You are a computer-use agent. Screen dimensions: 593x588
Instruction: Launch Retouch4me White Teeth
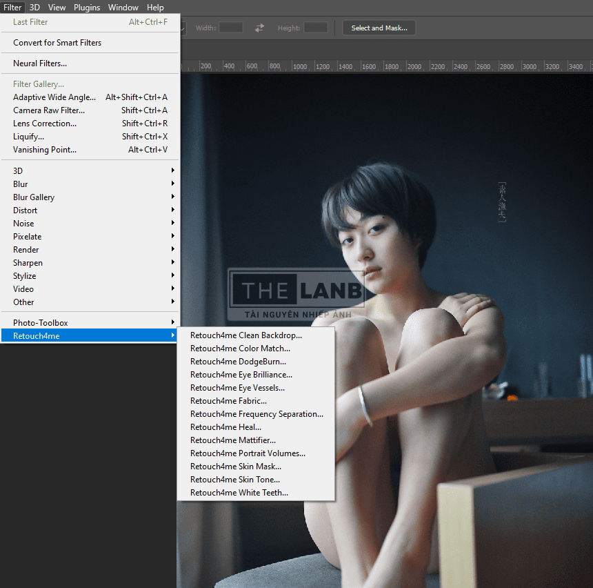(x=256, y=493)
